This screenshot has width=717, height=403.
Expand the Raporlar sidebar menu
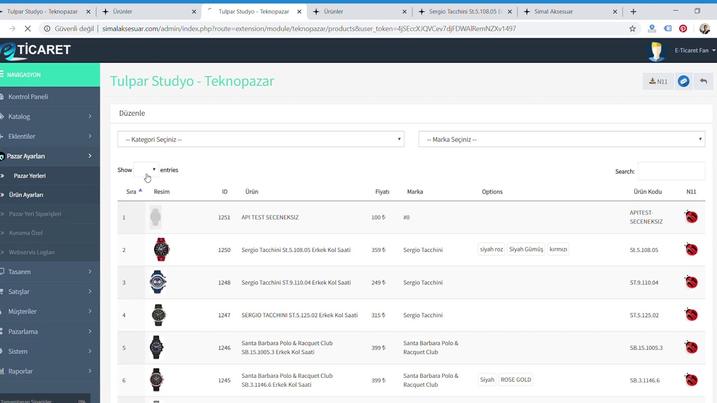[x=50, y=371]
